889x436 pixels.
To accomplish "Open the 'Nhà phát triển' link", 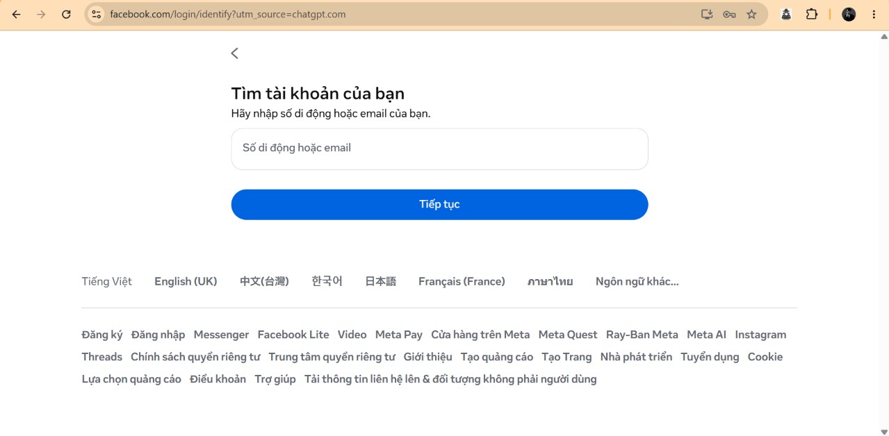I will 636,357.
